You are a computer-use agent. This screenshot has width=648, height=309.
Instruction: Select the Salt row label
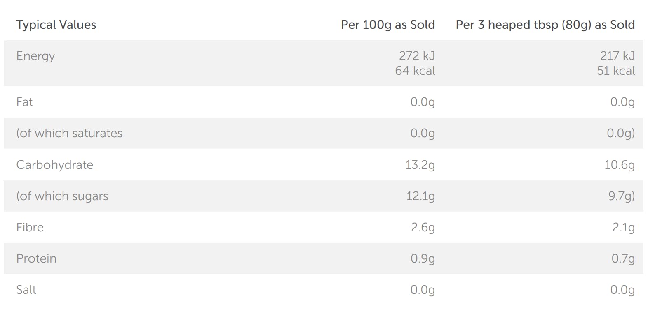(x=26, y=290)
